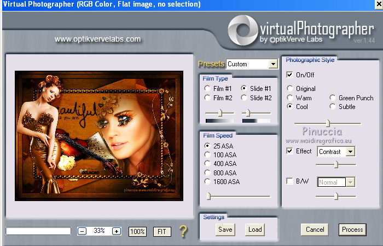383x246 pixels.
Task: Select the Subtle style option
Action: click(333, 107)
